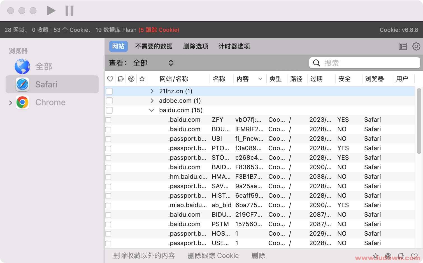Image resolution: width=423 pixels, height=263 pixels.
Task: Click the bottom bar thumbs-down icon
Action: [x=401, y=256]
